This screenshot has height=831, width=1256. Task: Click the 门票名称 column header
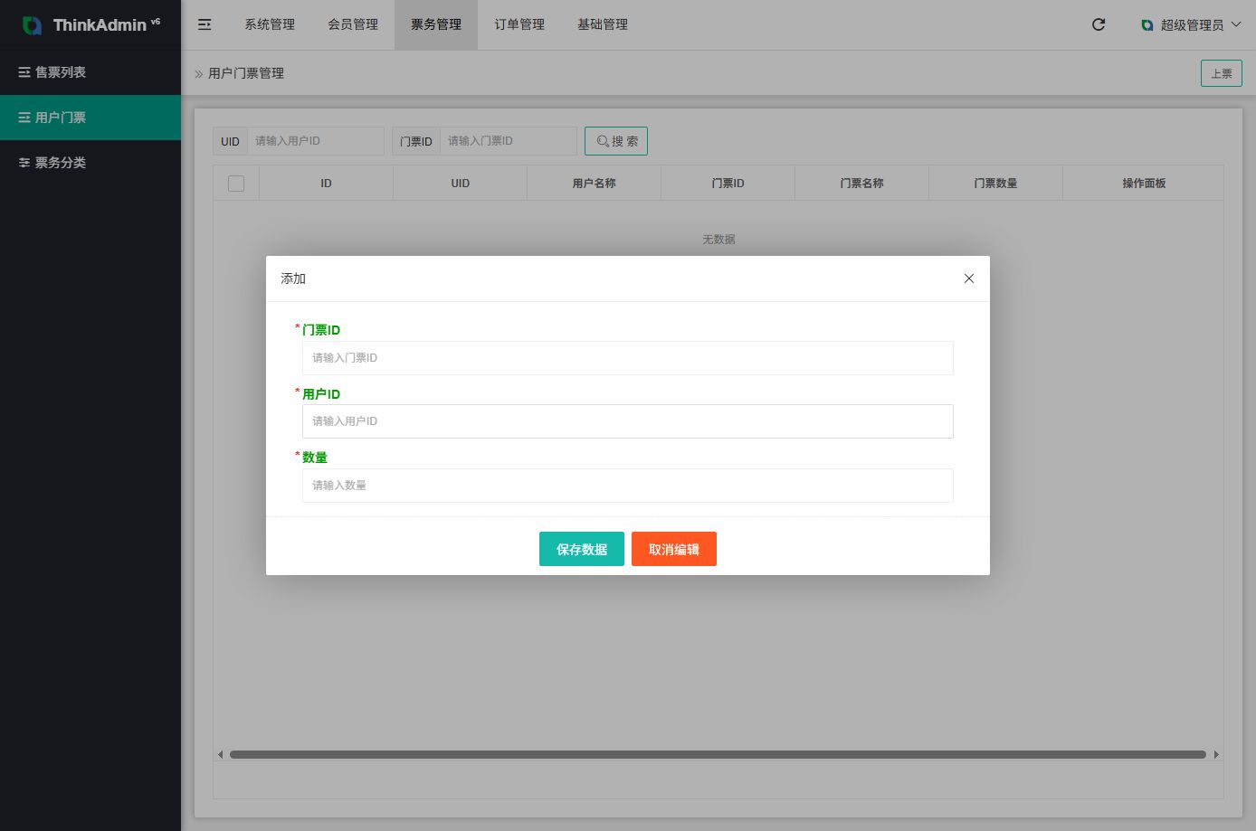click(x=862, y=184)
